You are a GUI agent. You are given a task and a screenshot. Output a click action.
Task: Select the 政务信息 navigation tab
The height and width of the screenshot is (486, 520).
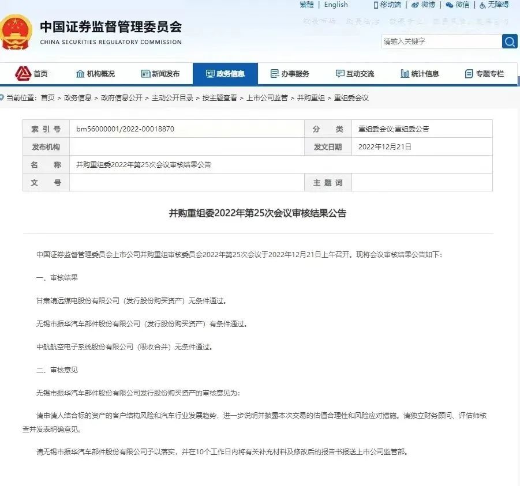tap(225, 74)
